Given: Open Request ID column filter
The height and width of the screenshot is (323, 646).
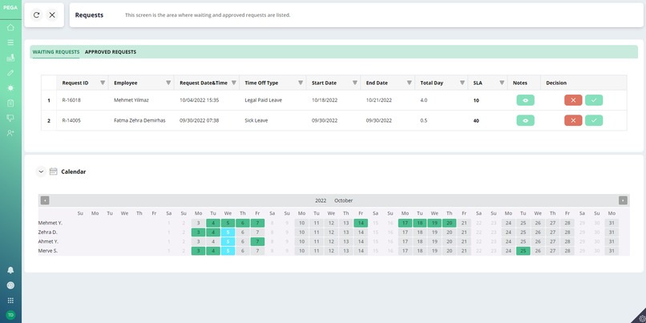Looking at the screenshot, I should tap(103, 83).
